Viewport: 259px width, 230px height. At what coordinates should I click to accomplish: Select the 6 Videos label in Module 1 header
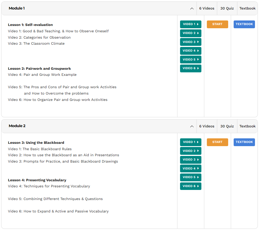tap(207, 8)
